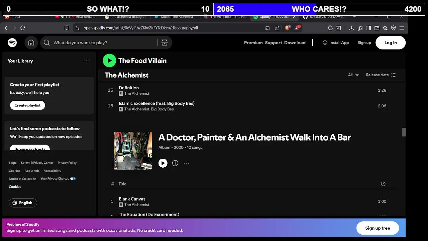Close the Spotify browser tab
The width and height of the screenshot is (428, 241).
[x=294, y=17]
